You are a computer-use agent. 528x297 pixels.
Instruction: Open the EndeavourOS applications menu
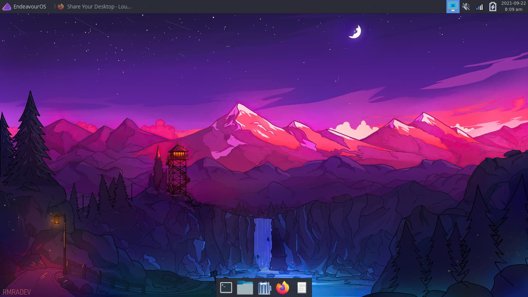24,7
